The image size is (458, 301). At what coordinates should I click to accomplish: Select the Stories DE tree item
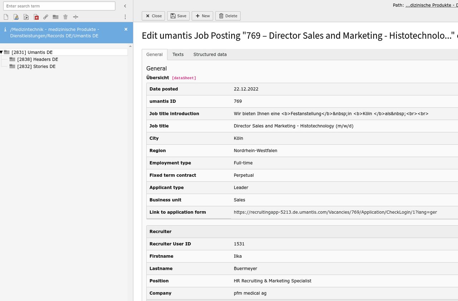click(37, 66)
